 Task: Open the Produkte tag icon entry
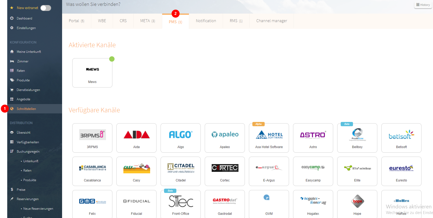(x=12, y=80)
